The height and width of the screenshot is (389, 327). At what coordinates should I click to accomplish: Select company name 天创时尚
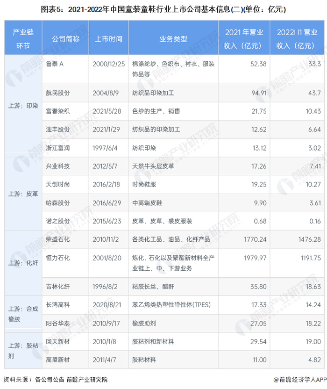(58, 185)
